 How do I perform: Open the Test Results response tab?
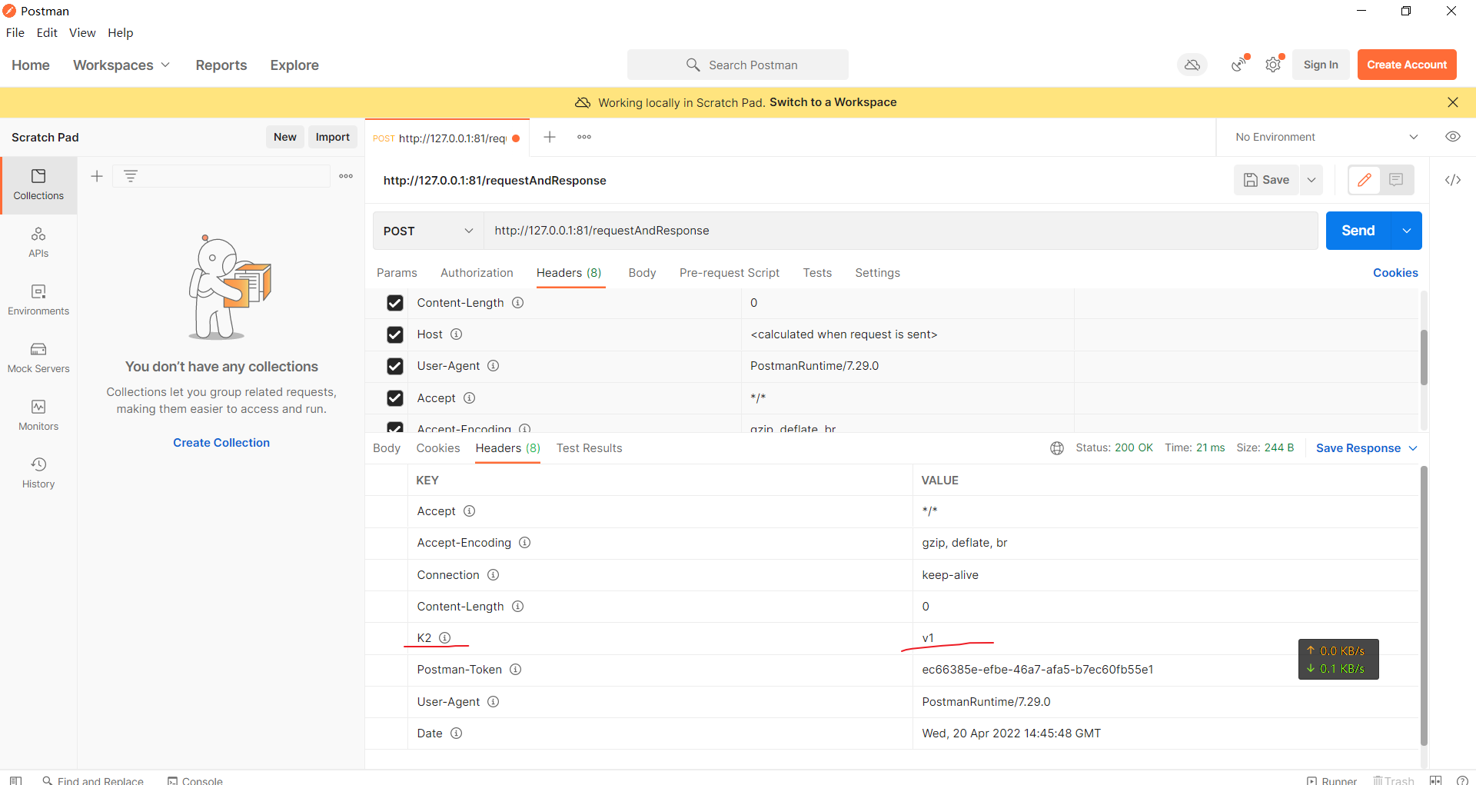(x=590, y=448)
